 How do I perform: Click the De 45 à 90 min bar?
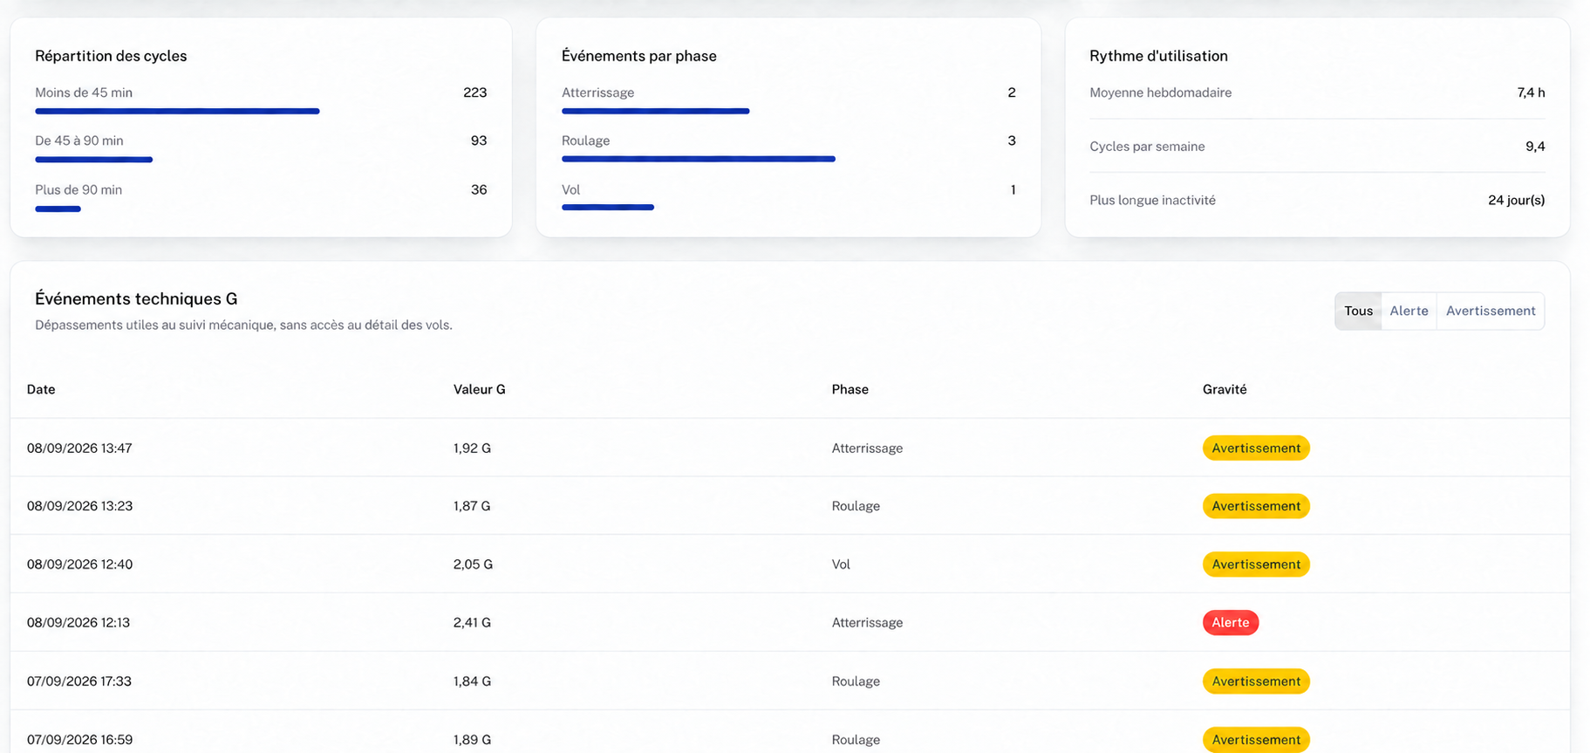93,160
